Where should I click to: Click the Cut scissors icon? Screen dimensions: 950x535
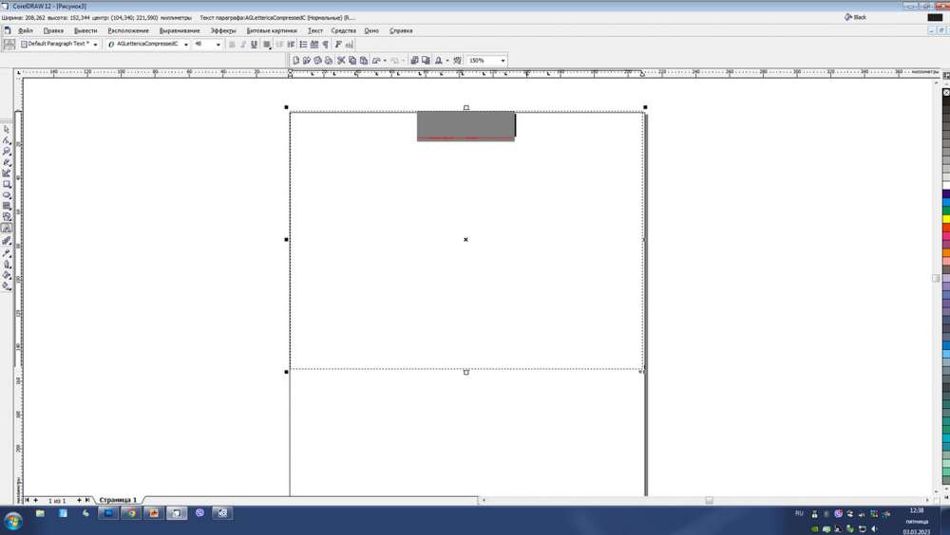pos(340,61)
